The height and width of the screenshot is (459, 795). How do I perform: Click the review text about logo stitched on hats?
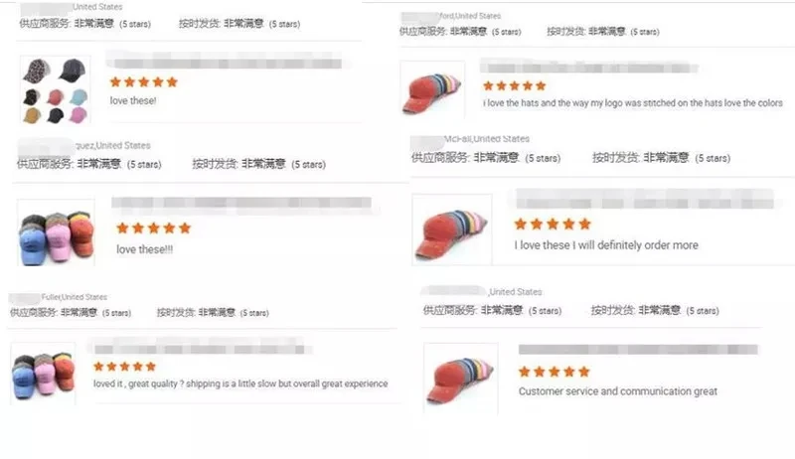[633, 103]
